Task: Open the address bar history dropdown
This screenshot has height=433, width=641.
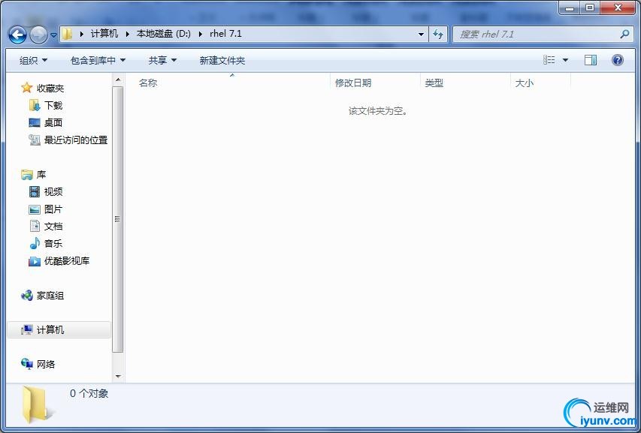Action: click(x=421, y=35)
